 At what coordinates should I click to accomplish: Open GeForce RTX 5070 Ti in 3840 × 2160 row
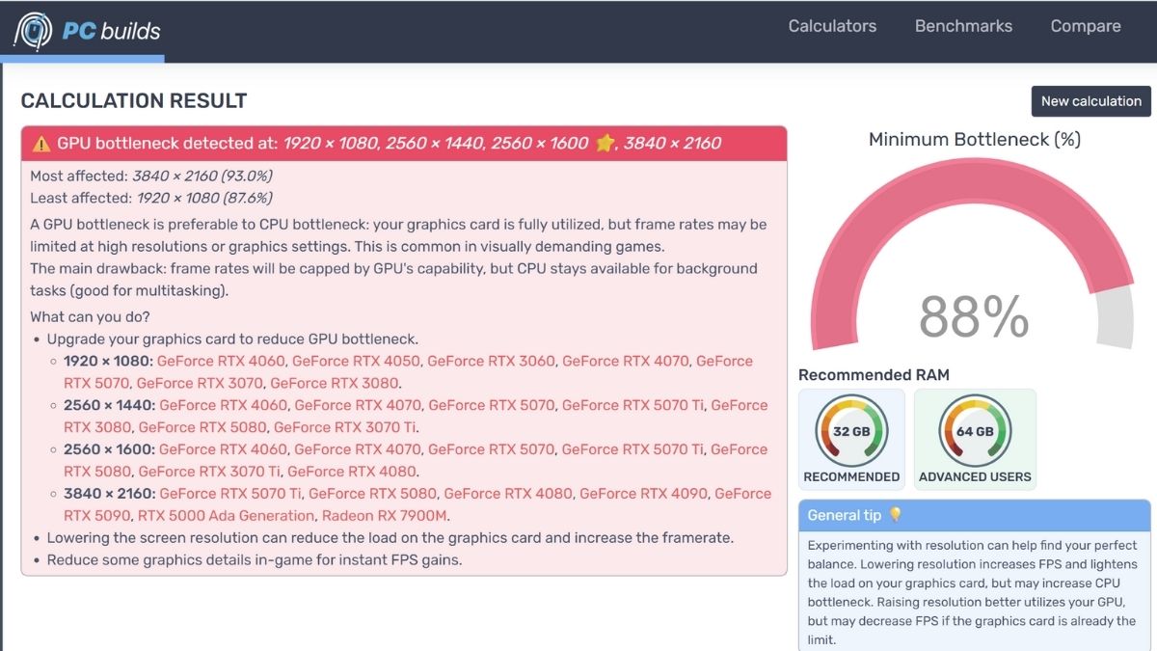click(230, 494)
